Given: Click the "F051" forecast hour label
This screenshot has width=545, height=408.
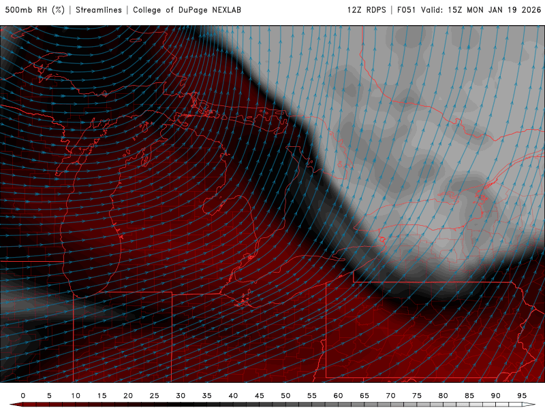Looking at the screenshot, I should [x=406, y=10].
